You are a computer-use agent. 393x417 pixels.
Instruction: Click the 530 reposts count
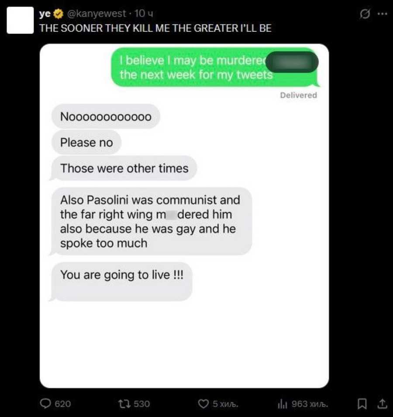(141, 404)
